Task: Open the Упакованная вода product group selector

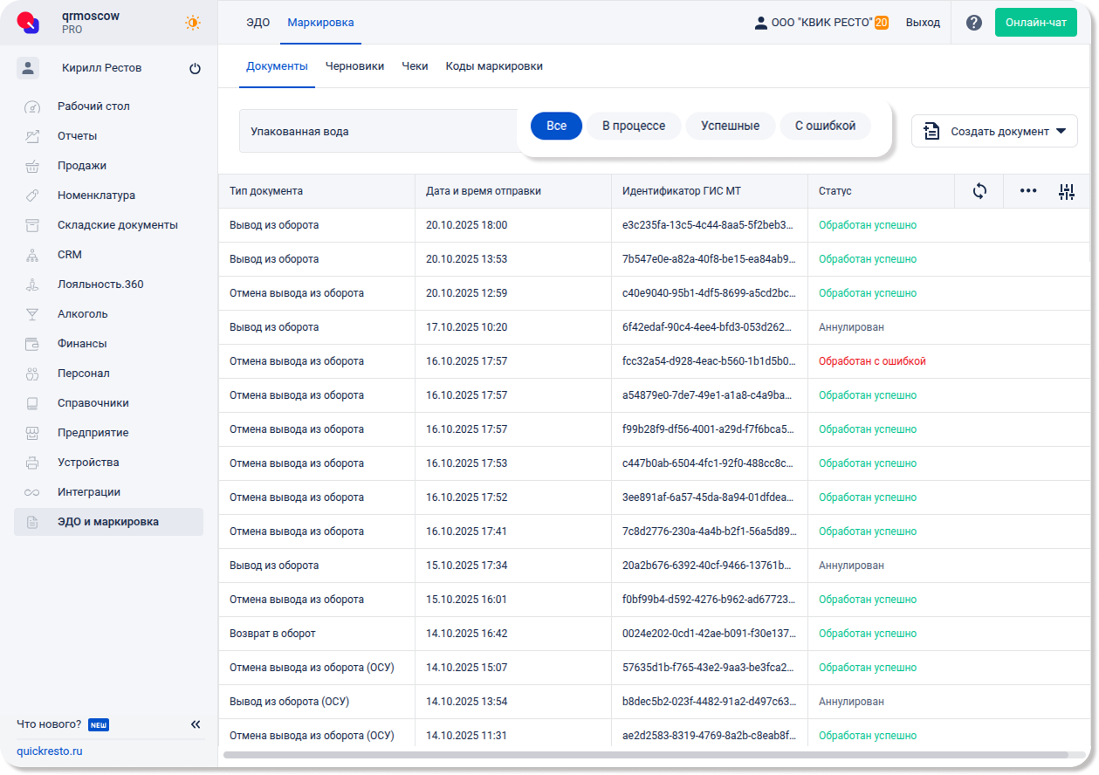Action: 377,132
